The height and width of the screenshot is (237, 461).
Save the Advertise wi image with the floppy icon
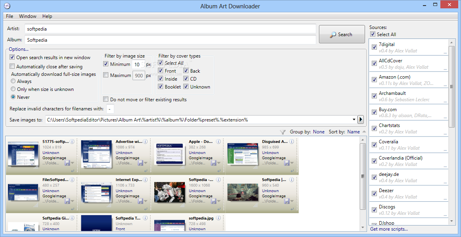(x=140, y=163)
